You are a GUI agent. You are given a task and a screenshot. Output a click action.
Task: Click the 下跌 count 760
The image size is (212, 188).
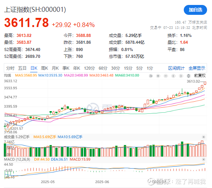[79, 56]
